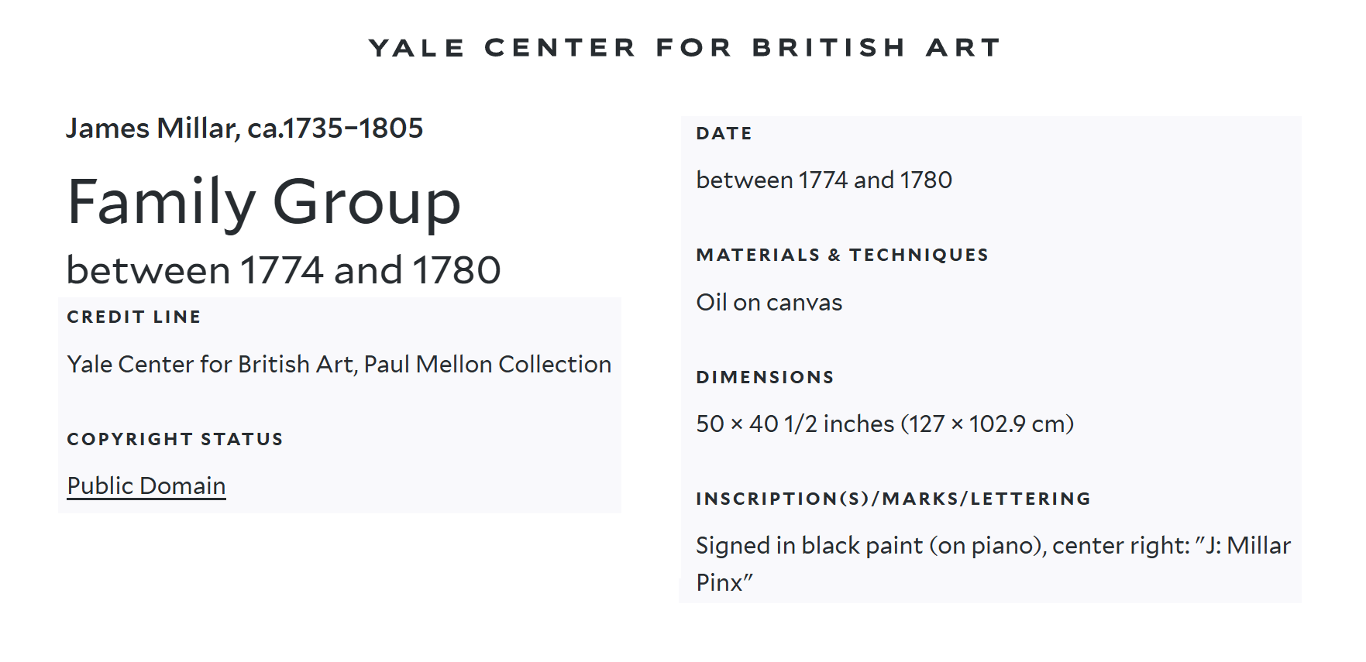Click the artist life dates ca.1735–1805
This screenshot has width=1366, height=662.
point(335,129)
